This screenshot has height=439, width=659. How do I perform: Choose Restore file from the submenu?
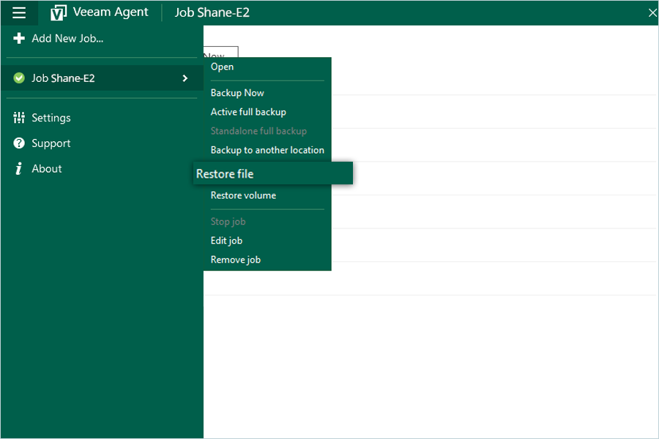coord(273,173)
